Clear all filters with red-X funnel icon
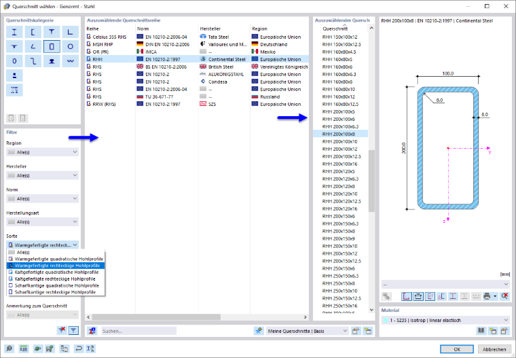Screen dimensions: 516x358 tap(62, 330)
